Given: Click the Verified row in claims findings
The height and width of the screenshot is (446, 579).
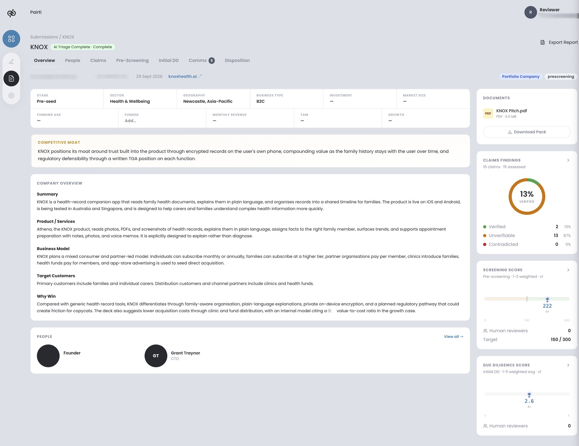Looking at the screenshot, I should 527,227.
